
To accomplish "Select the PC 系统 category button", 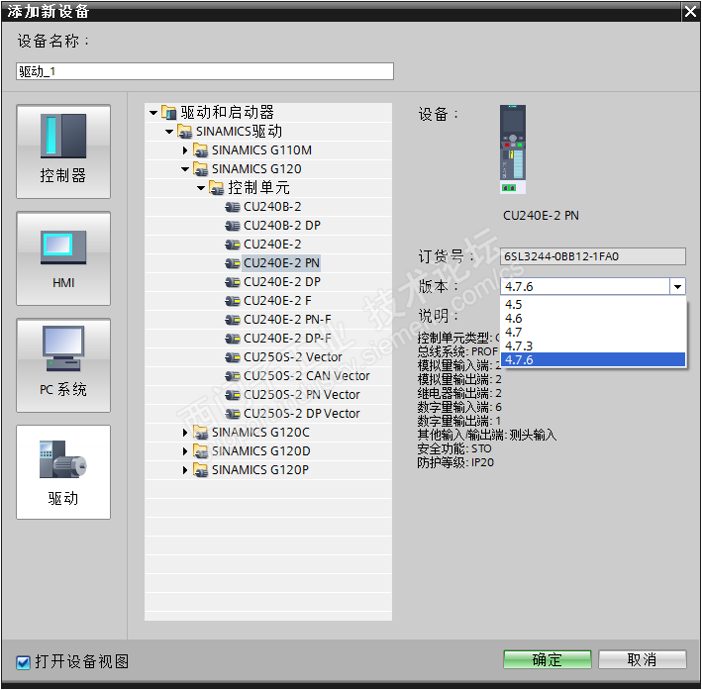I will tap(63, 365).
